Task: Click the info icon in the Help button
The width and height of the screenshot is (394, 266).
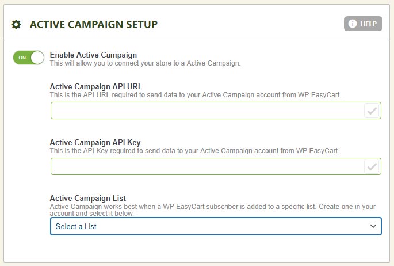Action: tap(353, 24)
